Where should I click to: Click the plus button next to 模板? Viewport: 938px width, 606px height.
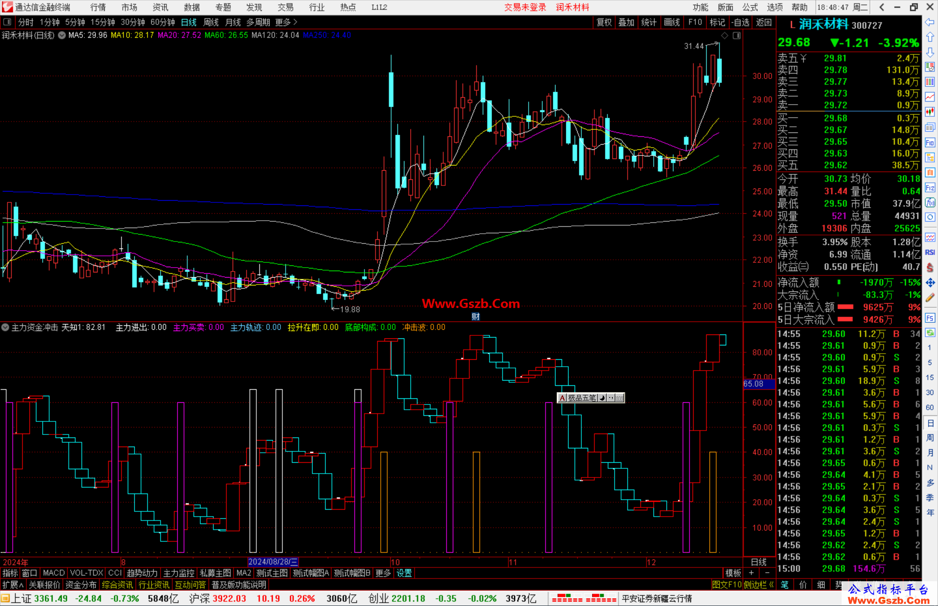tap(751, 573)
